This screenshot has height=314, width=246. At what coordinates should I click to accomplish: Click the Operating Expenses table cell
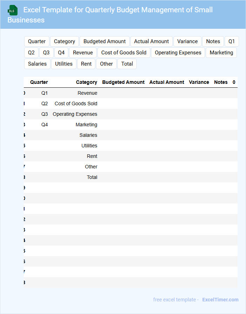(75, 114)
